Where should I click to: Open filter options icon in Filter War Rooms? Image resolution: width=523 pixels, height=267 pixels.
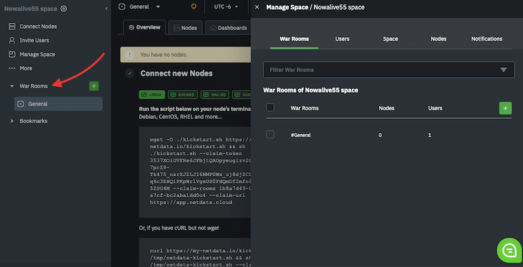[x=503, y=70]
